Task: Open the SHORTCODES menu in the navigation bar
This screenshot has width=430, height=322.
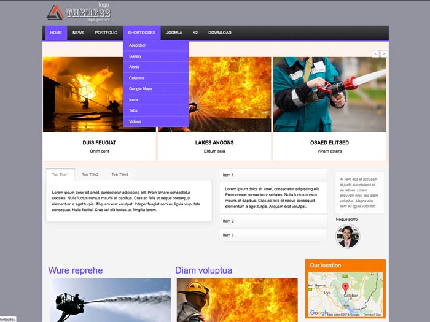Action: tap(141, 33)
